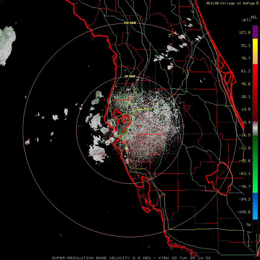Click the gray segment of the color bar
The height and width of the screenshot is (260, 260).
click(255, 129)
